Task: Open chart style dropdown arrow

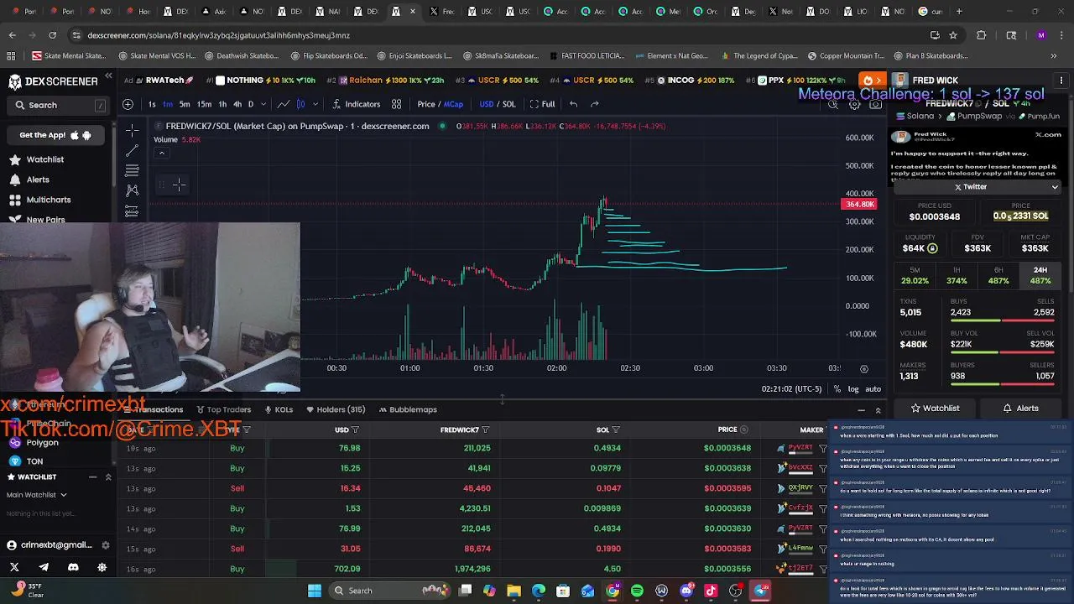Action: [x=315, y=104]
